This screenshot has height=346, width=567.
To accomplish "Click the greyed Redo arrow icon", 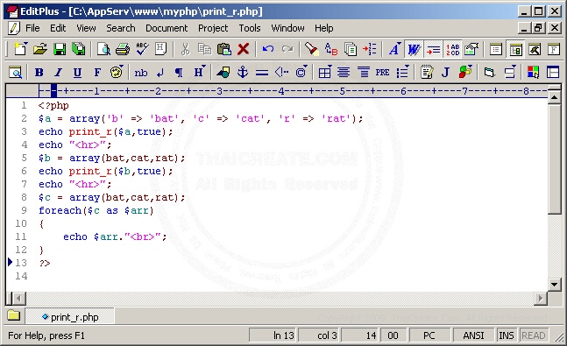I will 287,49.
